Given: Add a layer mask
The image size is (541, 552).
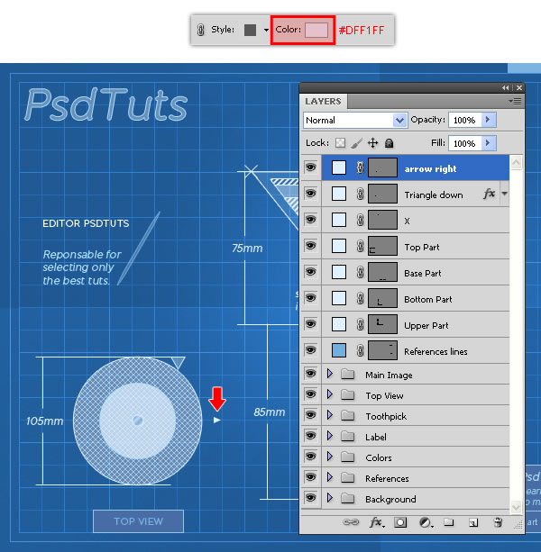Looking at the screenshot, I should (x=400, y=522).
